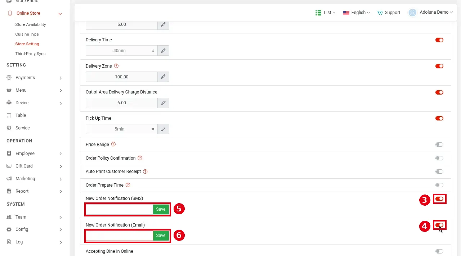Click the Team people icon in sidebar
This screenshot has width=461, height=256.
coord(9,217)
